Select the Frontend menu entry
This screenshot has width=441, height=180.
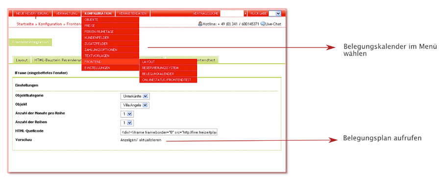point(110,62)
